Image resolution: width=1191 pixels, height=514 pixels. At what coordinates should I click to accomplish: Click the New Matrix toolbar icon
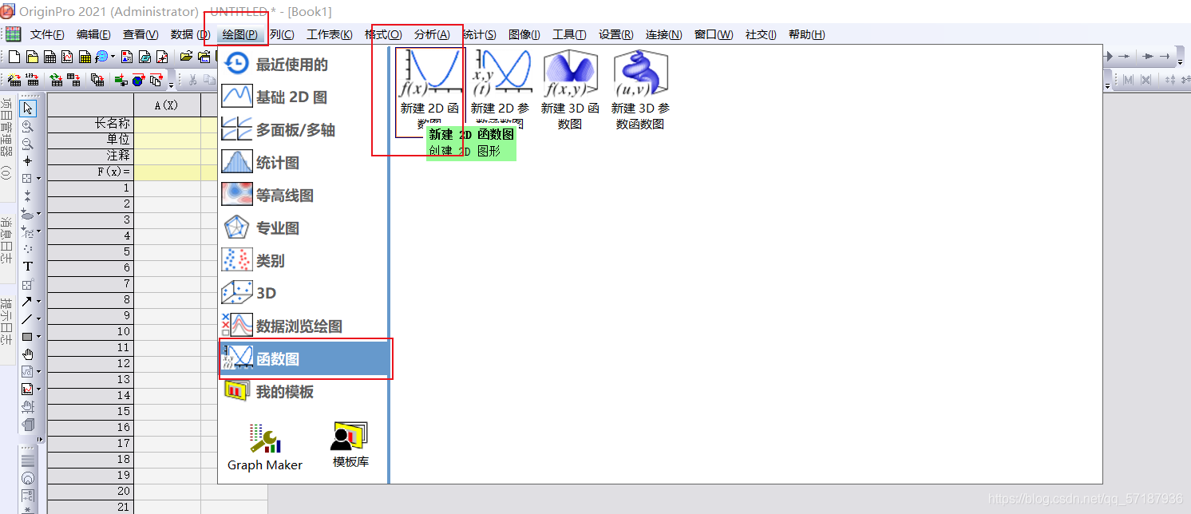tap(85, 57)
